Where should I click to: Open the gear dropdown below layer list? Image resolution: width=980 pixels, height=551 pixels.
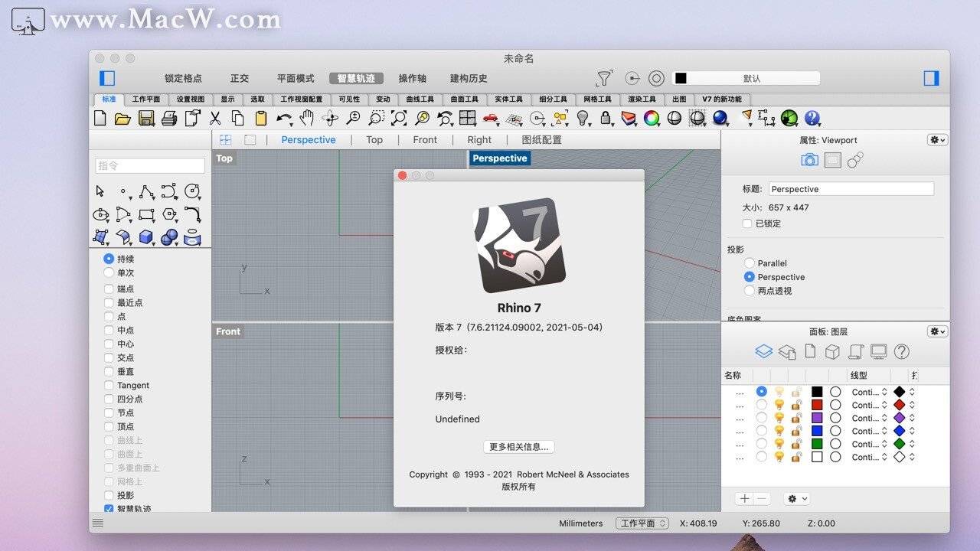tap(797, 498)
